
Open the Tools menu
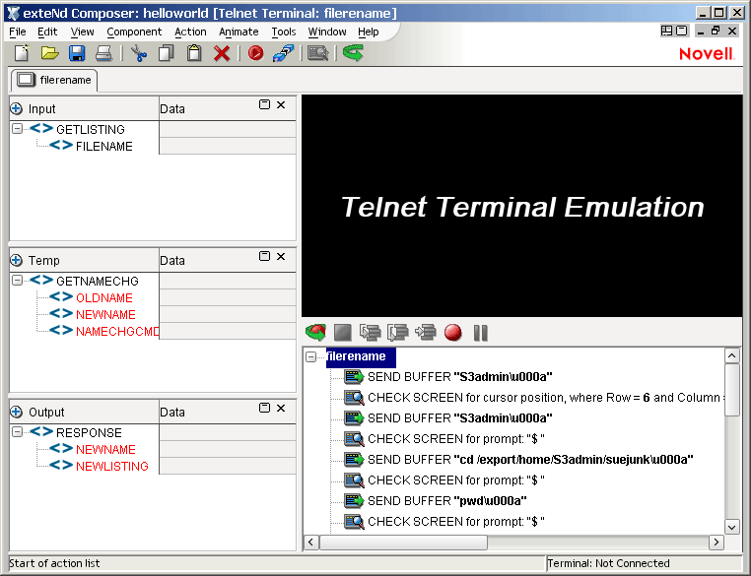pyautogui.click(x=284, y=32)
